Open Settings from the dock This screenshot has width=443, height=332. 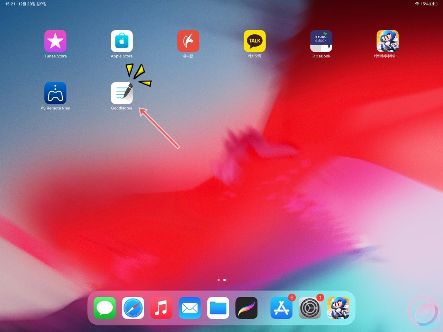pyautogui.click(x=310, y=308)
